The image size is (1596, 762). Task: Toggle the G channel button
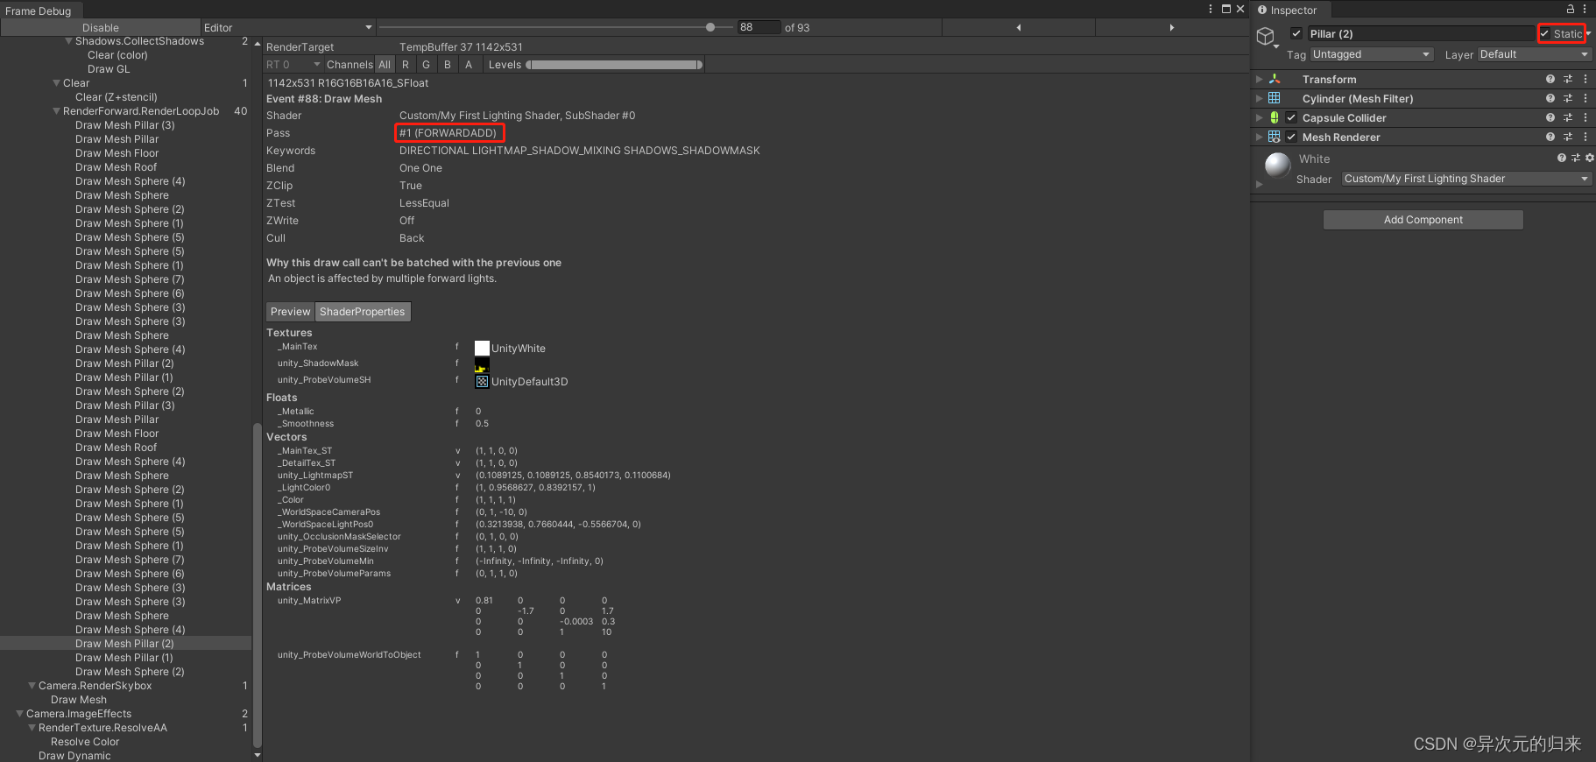point(427,65)
